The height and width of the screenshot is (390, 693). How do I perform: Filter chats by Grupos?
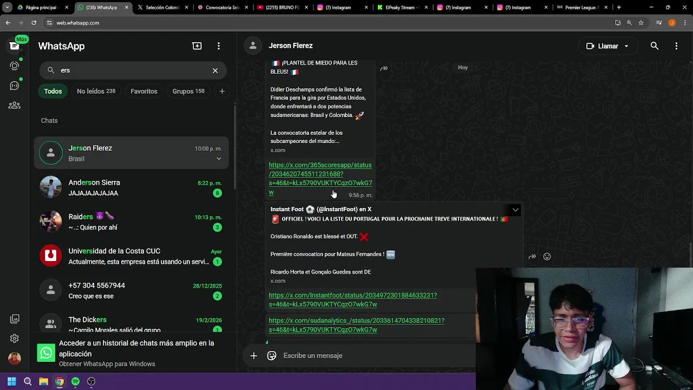pyautogui.click(x=188, y=91)
